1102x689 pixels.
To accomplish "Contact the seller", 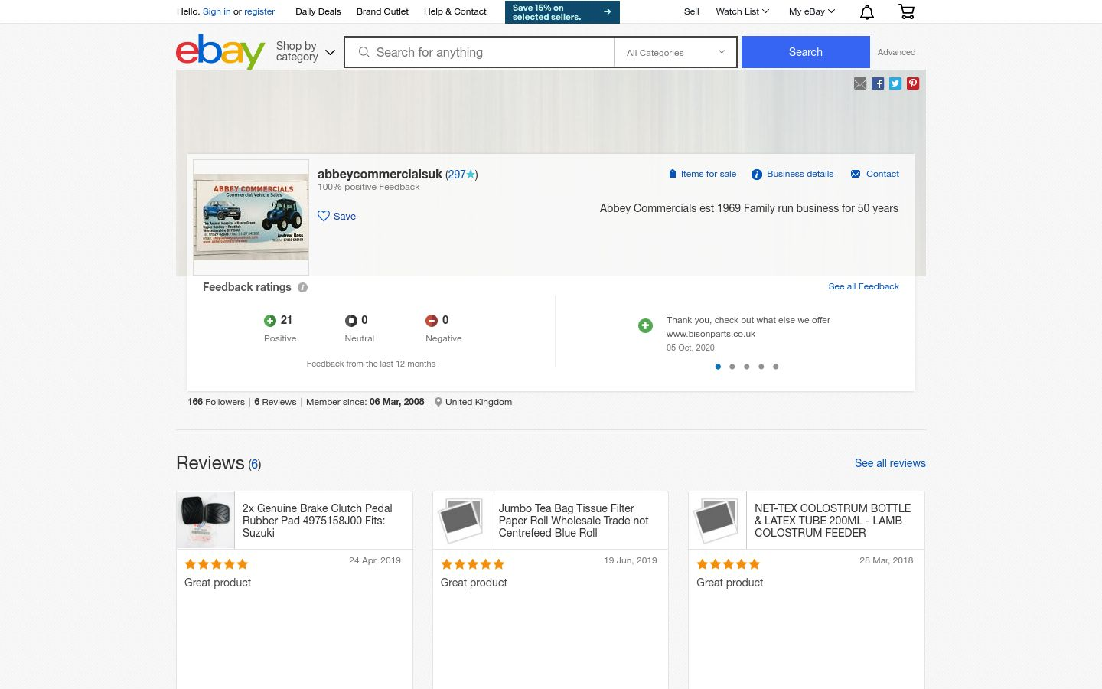I will point(875,174).
